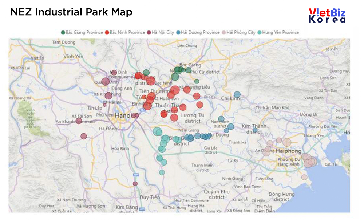Click the red Bắc Ninh legend dot
The image size is (364, 220).
(x=107, y=33)
